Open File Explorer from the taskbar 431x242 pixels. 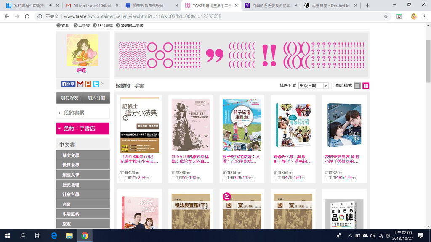click(x=69, y=236)
